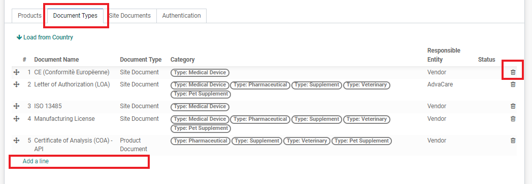Delete the Manufacturing License row

point(513,118)
